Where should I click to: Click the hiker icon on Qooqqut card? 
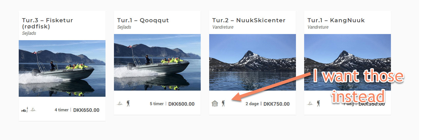click(x=128, y=103)
